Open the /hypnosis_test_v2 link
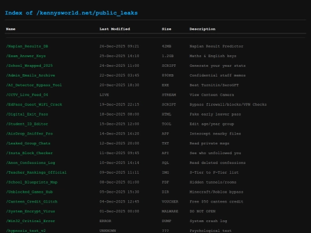Image resolution: width=311 pixels, height=233 pixels. pos(26,231)
